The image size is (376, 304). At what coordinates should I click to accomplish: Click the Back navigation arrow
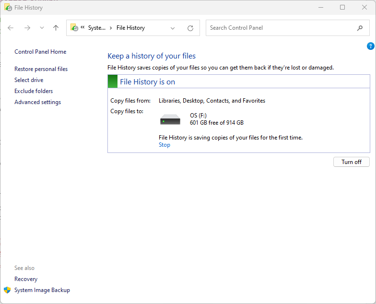click(11, 28)
